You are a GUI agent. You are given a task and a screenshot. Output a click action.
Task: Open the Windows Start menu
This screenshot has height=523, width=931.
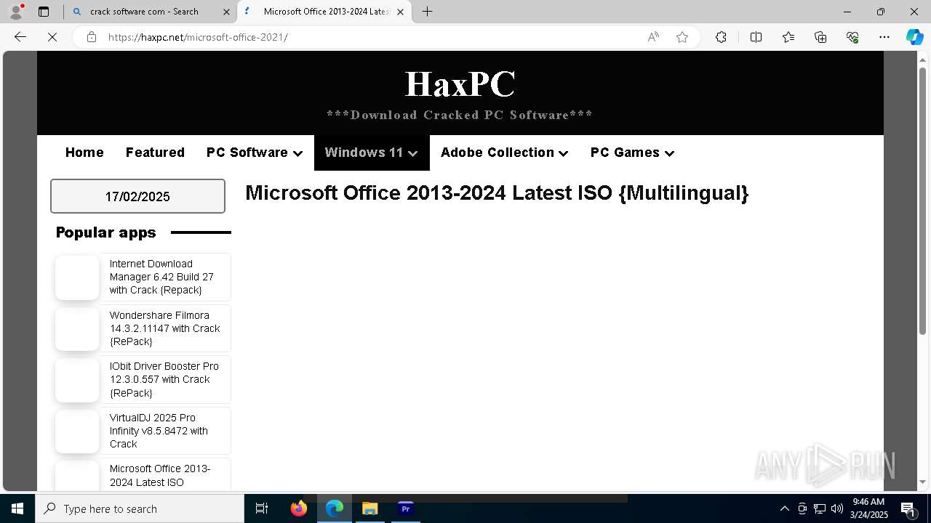pyautogui.click(x=17, y=508)
